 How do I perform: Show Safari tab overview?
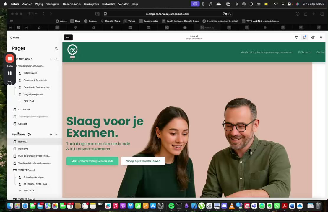click(322, 14)
